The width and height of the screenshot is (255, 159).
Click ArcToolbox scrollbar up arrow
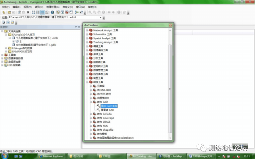tap(170, 30)
